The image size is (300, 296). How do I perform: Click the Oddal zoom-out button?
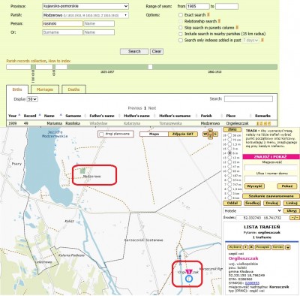[232, 203]
